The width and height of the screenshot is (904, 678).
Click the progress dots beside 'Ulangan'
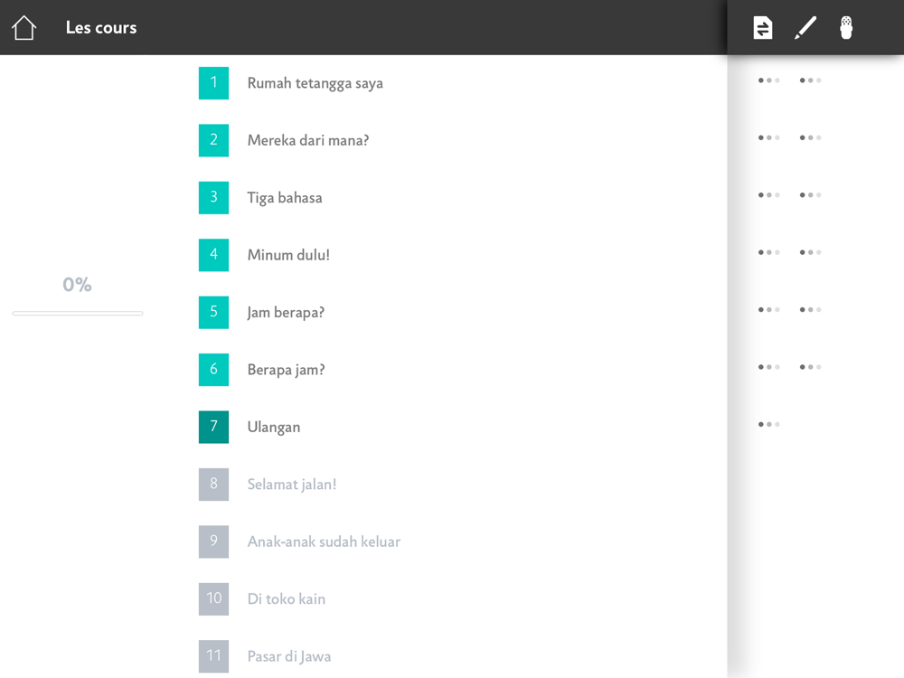point(768,424)
